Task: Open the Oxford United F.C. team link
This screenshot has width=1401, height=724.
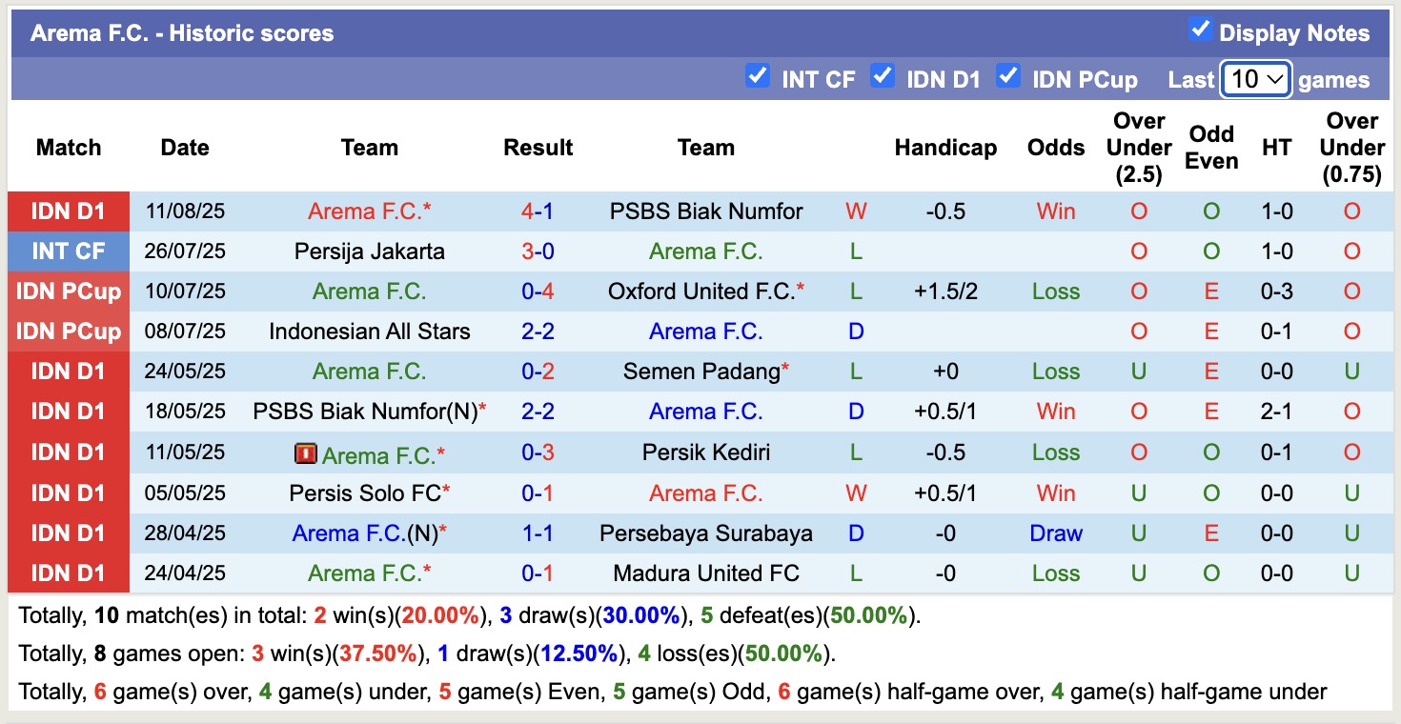Action: tap(700, 292)
